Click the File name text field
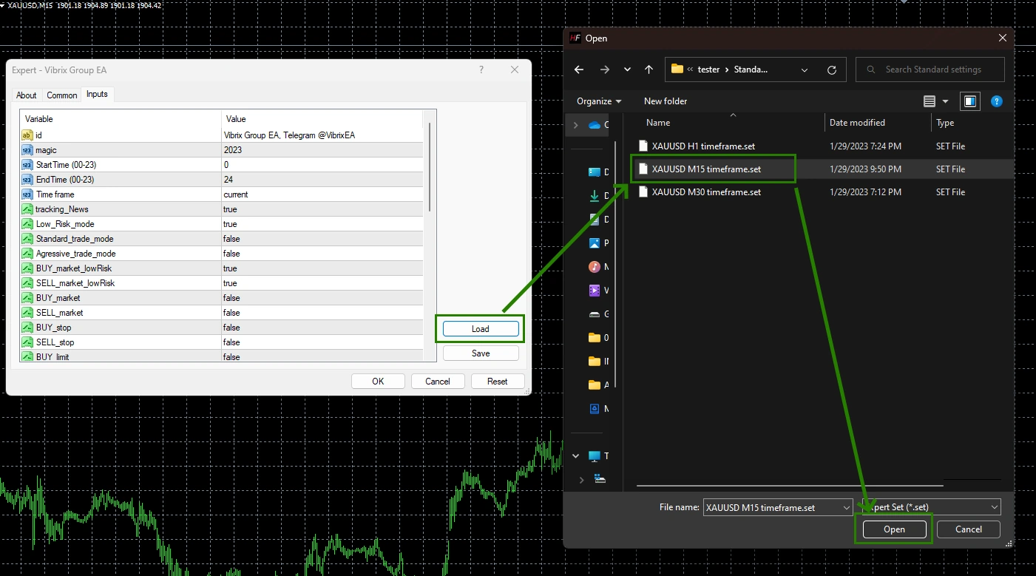 772,507
